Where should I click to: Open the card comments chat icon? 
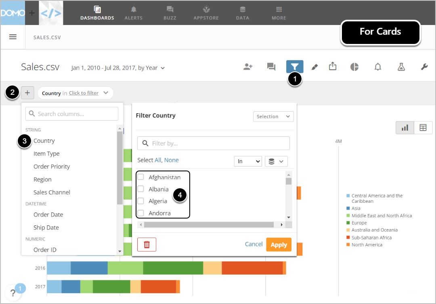271,67
